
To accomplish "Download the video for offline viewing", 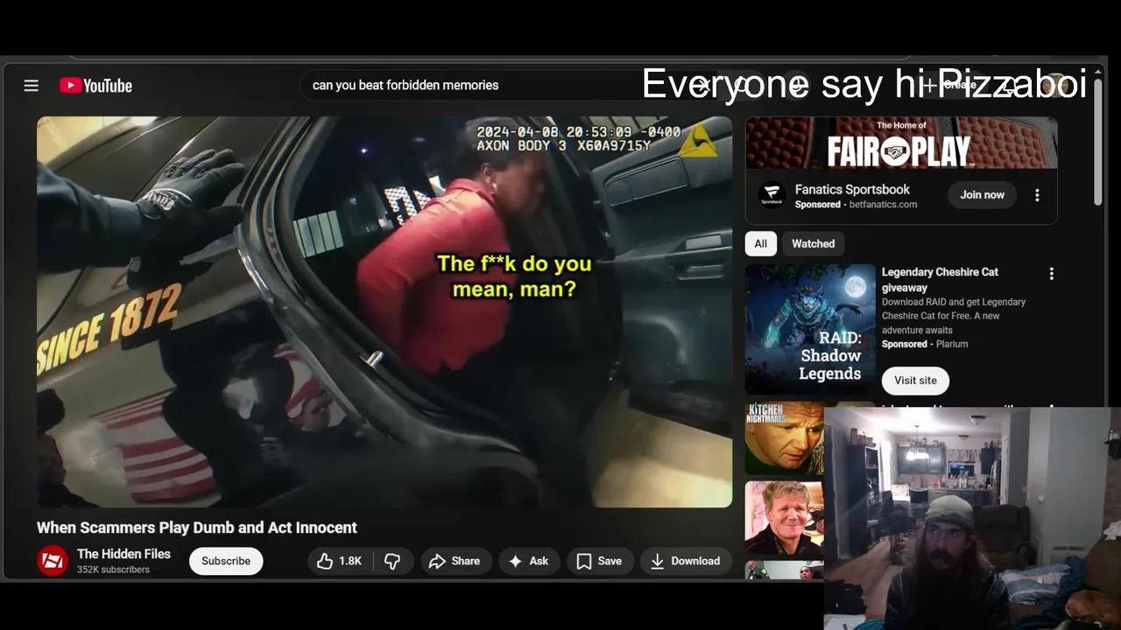I will 686,561.
